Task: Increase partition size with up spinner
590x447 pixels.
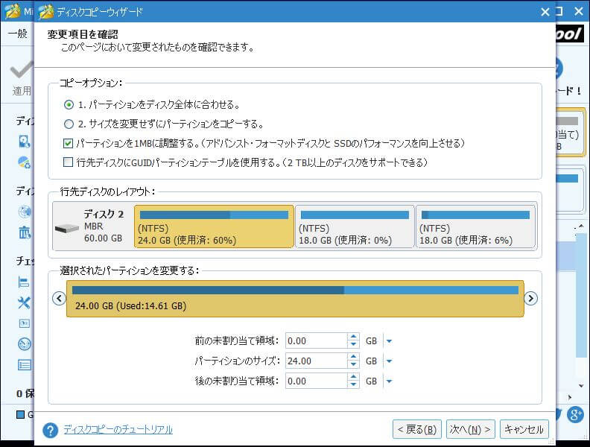Action: tap(353, 357)
